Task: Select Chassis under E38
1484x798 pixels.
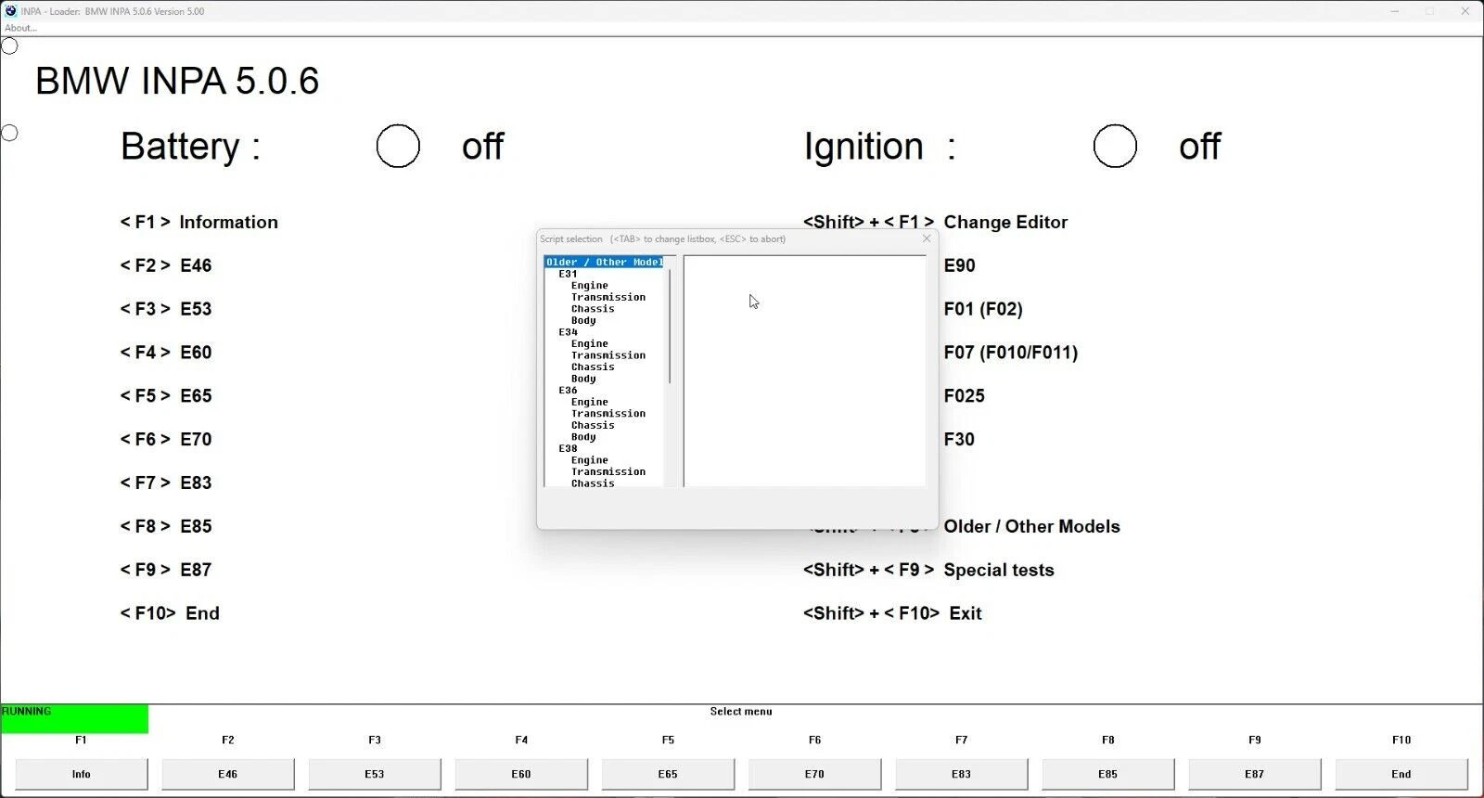Action: point(593,483)
